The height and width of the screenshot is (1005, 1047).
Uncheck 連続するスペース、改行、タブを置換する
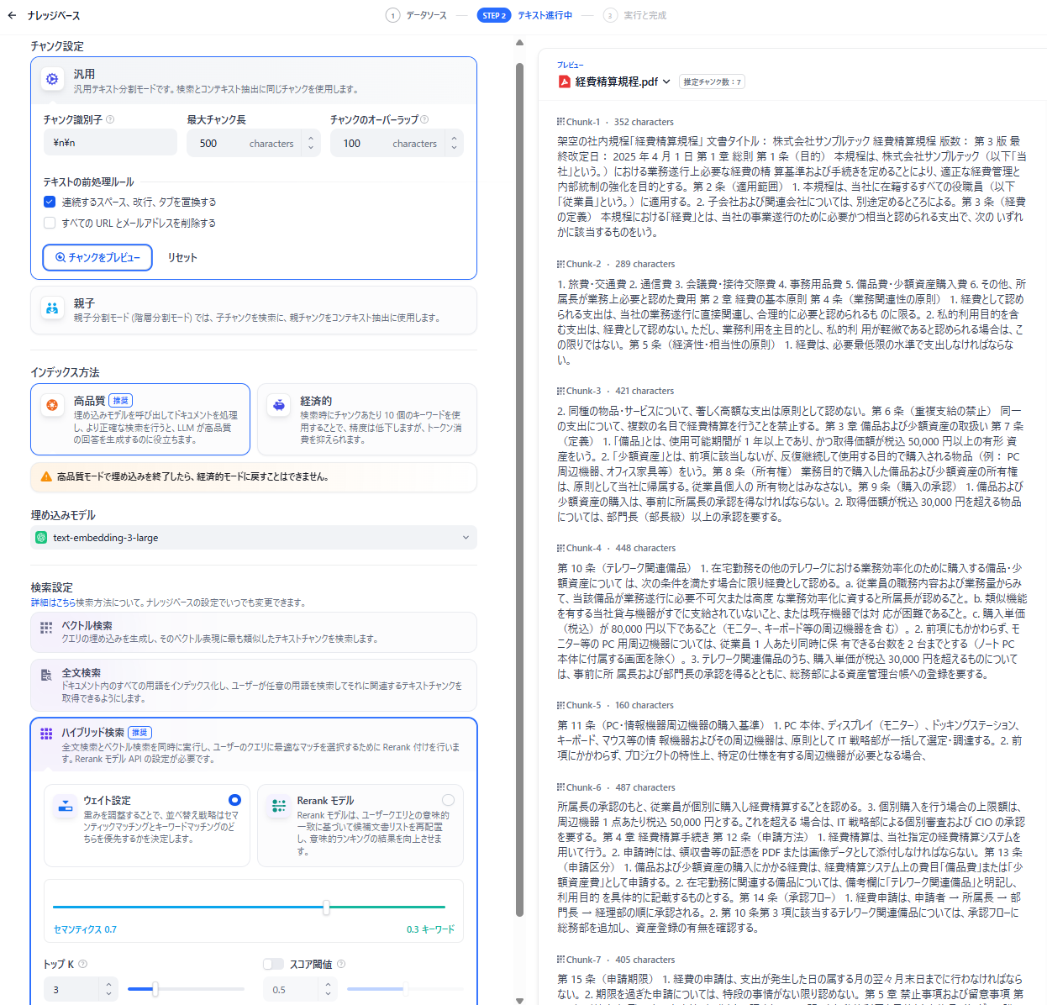pyautogui.click(x=50, y=202)
